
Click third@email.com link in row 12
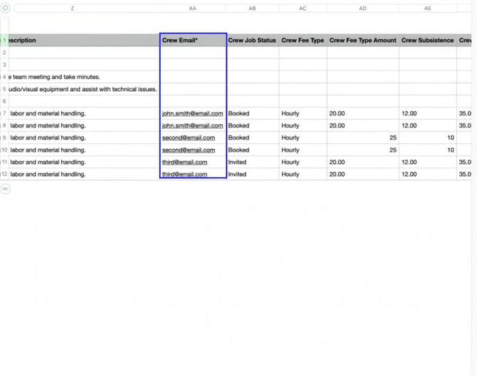point(184,174)
